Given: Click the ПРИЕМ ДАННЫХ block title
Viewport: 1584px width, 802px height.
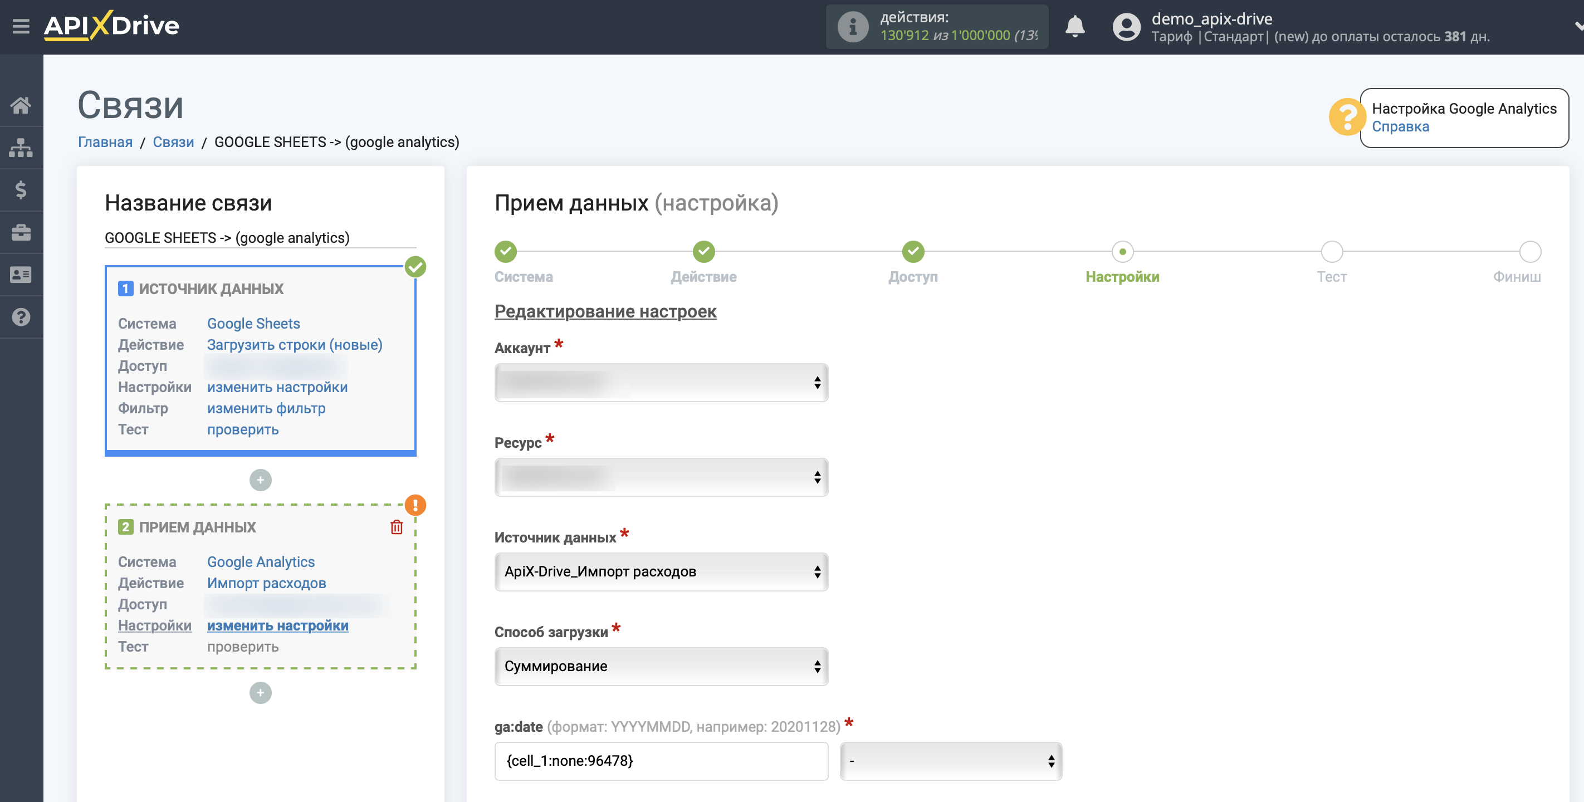Looking at the screenshot, I should tap(197, 527).
